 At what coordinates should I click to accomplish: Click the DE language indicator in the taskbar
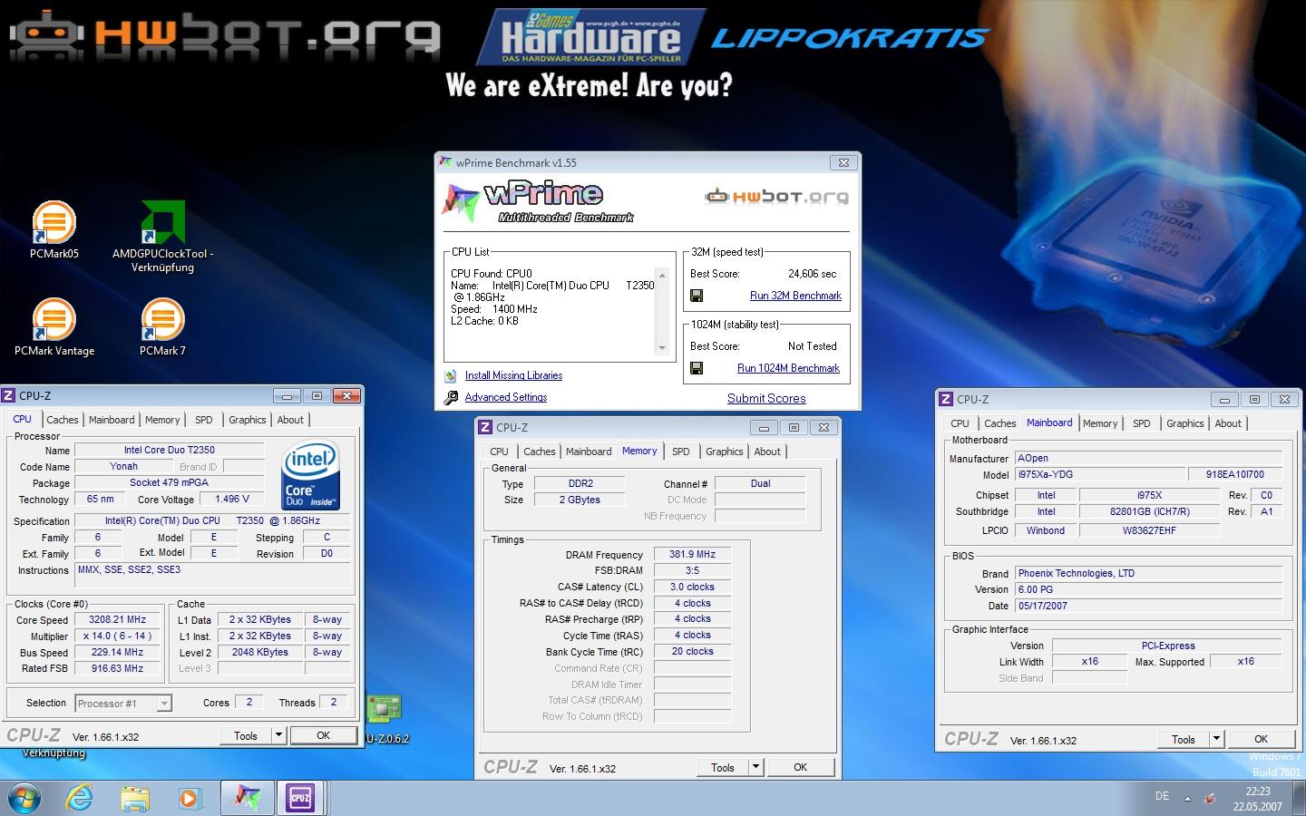click(1162, 796)
